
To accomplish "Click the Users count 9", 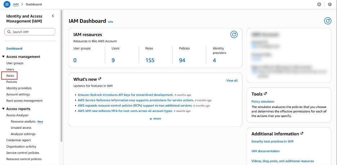I will [x=113, y=60].
